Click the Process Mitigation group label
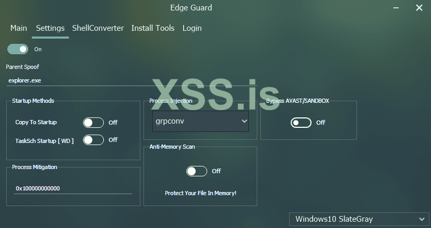431x228 pixels. point(34,167)
